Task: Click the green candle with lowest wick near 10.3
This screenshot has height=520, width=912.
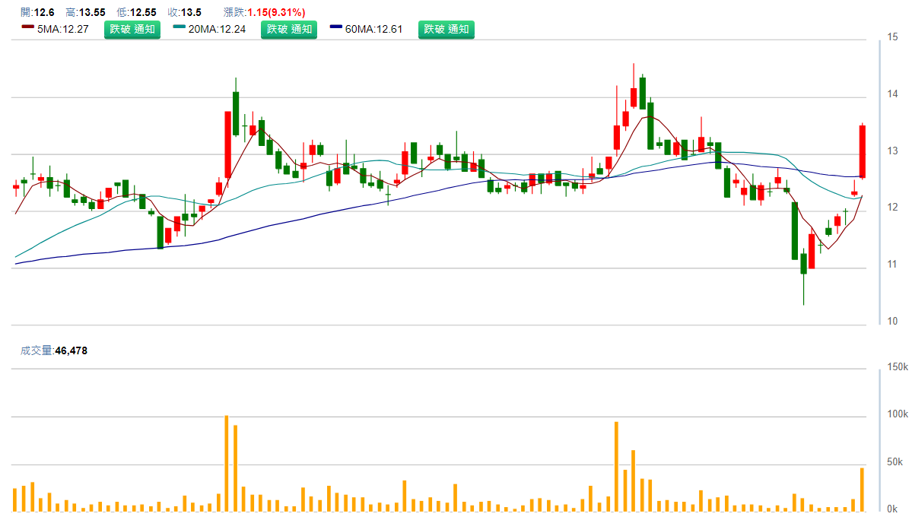Action: pos(803,263)
